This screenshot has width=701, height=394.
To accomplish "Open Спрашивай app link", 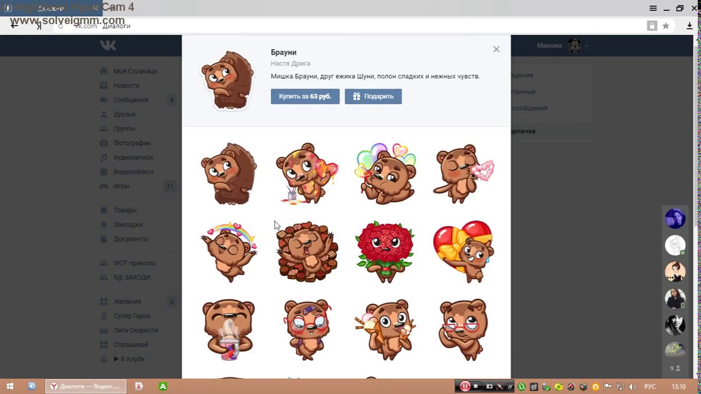I will 131,344.
